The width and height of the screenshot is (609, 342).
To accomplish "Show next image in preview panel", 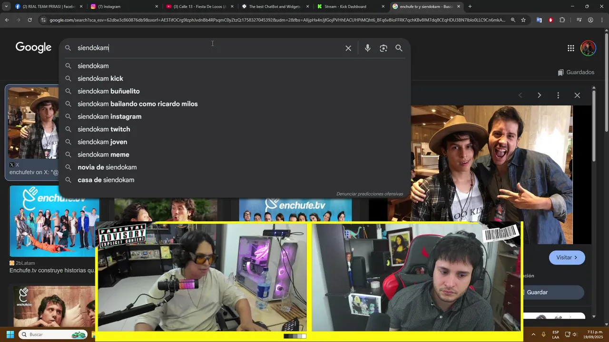I will click(x=539, y=95).
